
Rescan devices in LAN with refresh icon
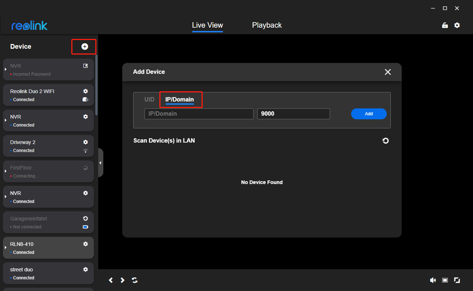(x=386, y=141)
